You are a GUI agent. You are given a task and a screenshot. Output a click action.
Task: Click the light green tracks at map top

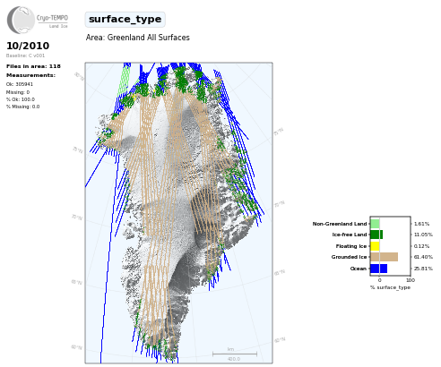pyautogui.click(x=125, y=80)
